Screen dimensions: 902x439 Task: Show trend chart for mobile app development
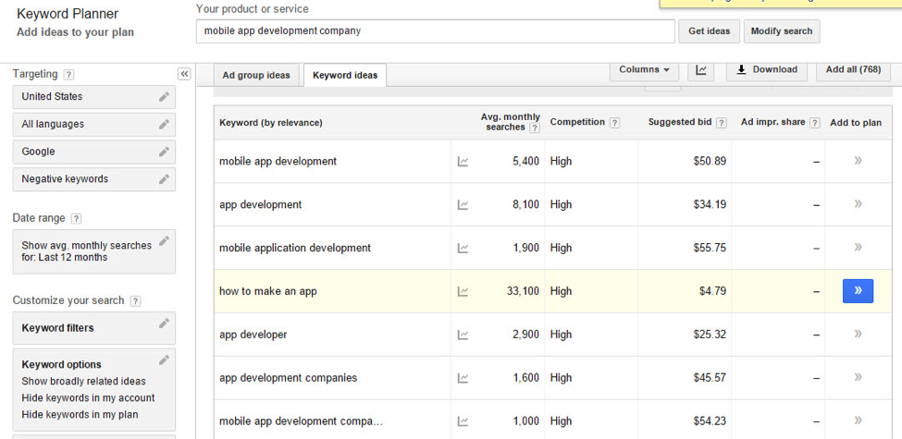tap(463, 162)
